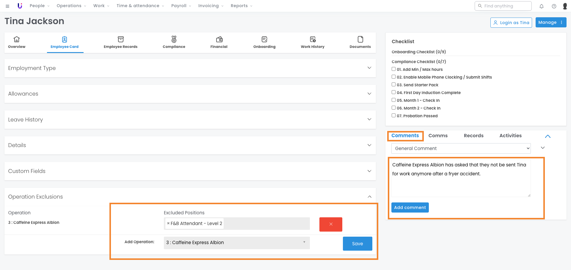
Task: Click the Add comment button
Action: click(410, 207)
